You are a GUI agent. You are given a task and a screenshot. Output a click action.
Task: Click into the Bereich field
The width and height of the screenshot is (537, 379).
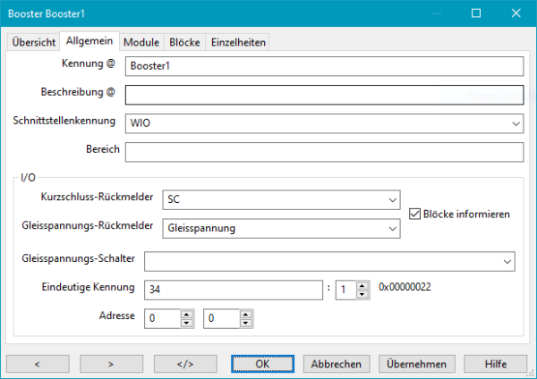(323, 152)
